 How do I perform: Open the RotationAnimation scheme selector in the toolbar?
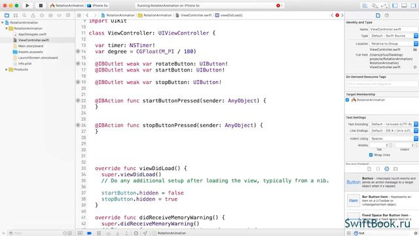point(67,5)
